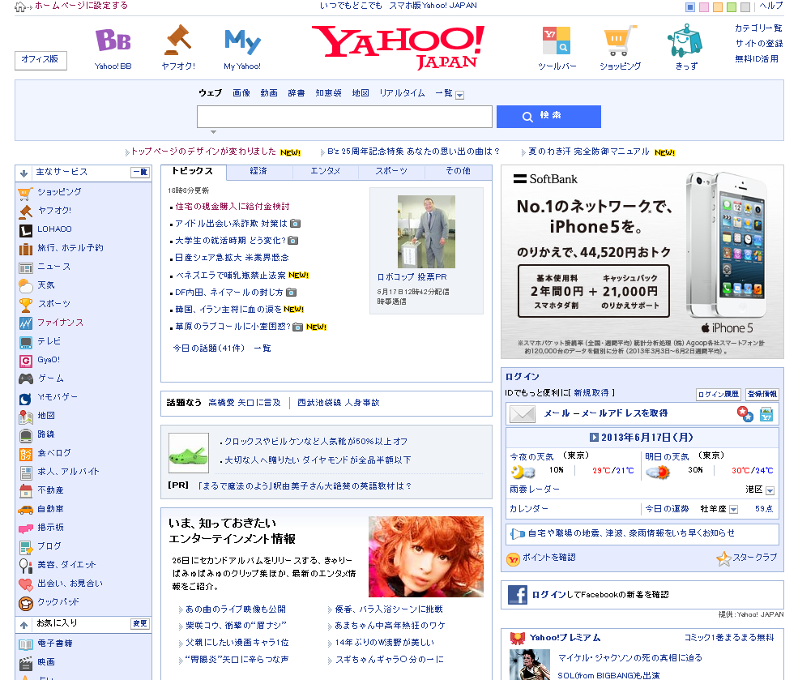Click the Facebook icon near the bottom

tap(517, 594)
